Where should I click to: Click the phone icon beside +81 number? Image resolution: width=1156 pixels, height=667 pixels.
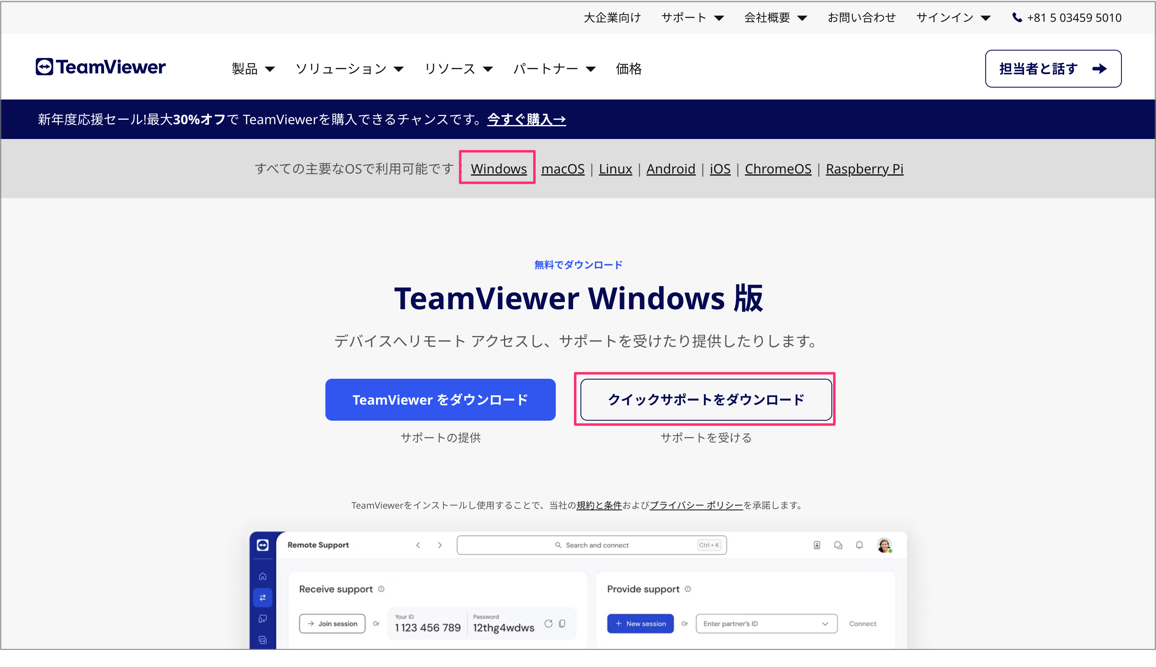coord(1016,18)
